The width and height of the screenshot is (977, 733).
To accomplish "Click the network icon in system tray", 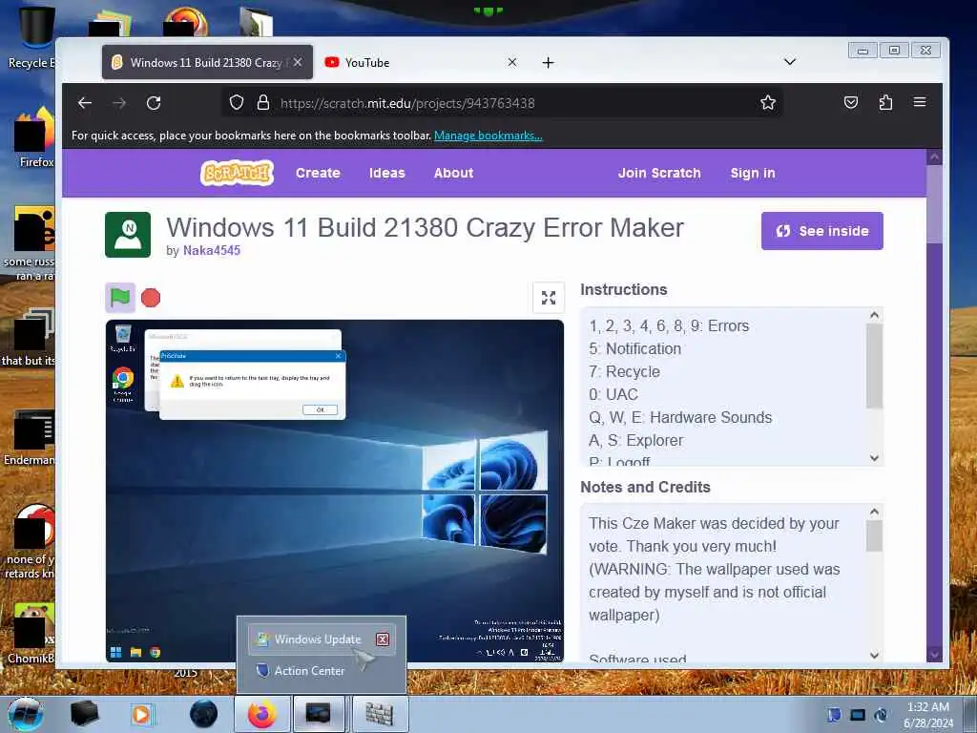I will [858, 715].
